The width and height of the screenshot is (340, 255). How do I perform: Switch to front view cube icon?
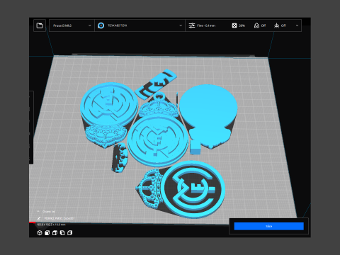(47, 233)
